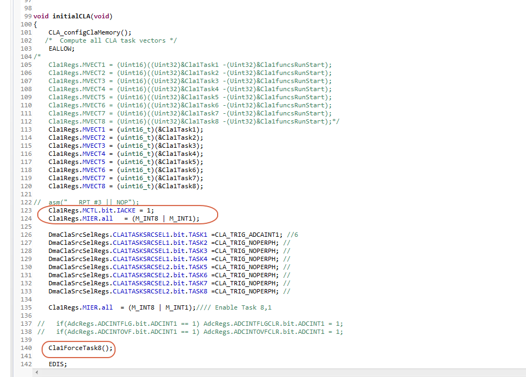Screen dimensions: 526x377
Task: Click line number 142 beside EDIS
Action: coord(25,364)
